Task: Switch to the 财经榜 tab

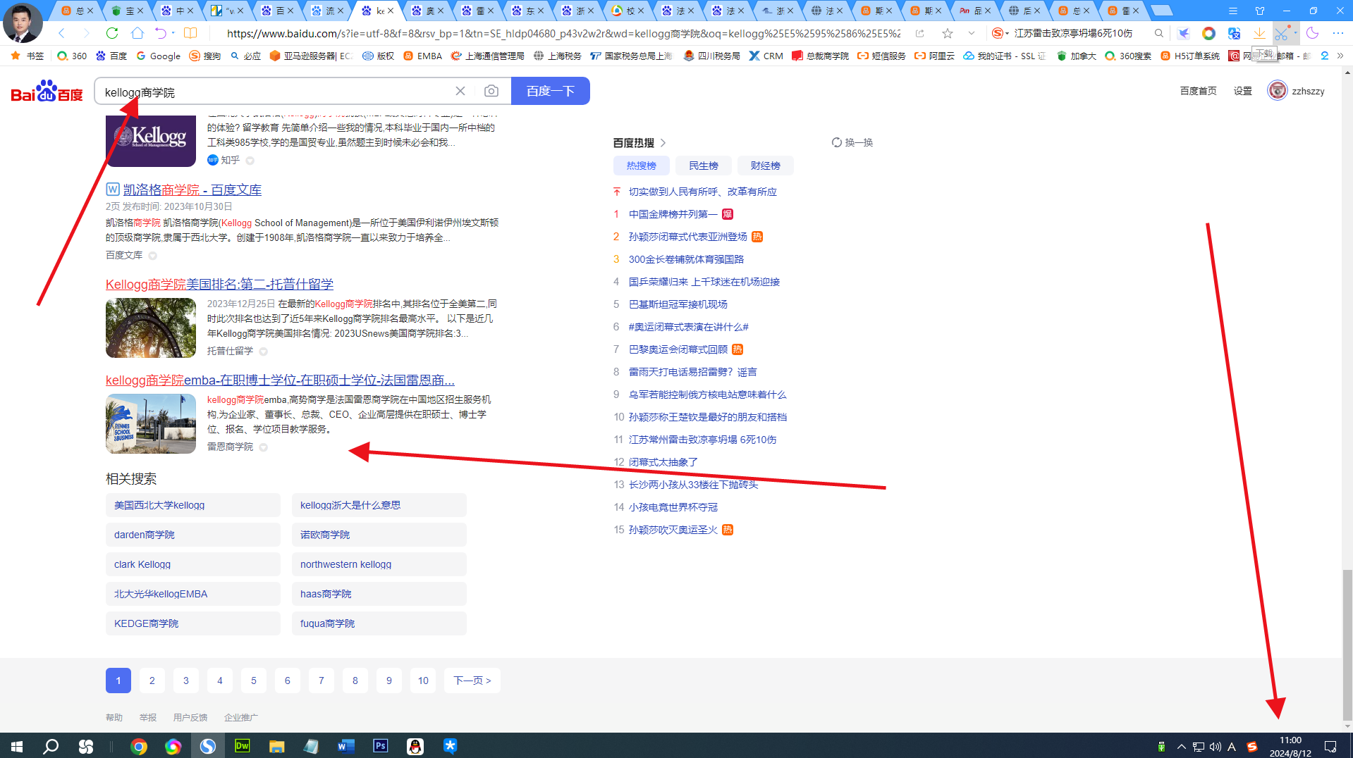Action: [x=765, y=166]
